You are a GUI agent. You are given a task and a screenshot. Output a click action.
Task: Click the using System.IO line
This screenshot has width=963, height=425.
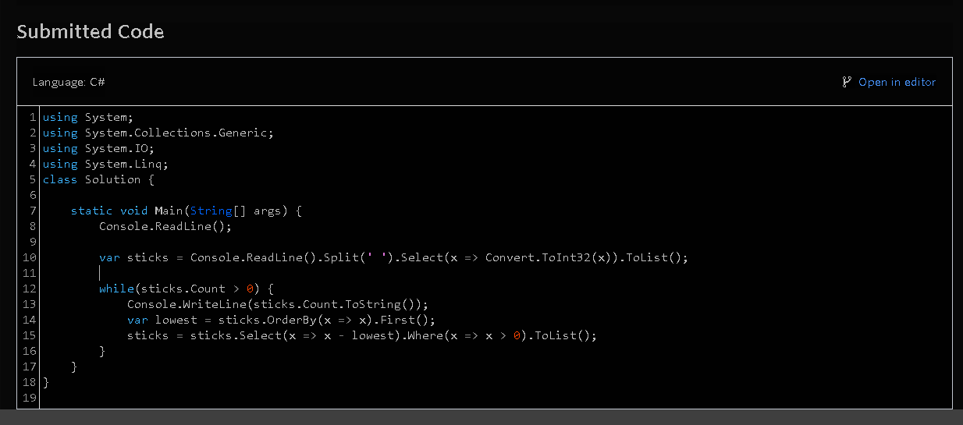tap(98, 148)
